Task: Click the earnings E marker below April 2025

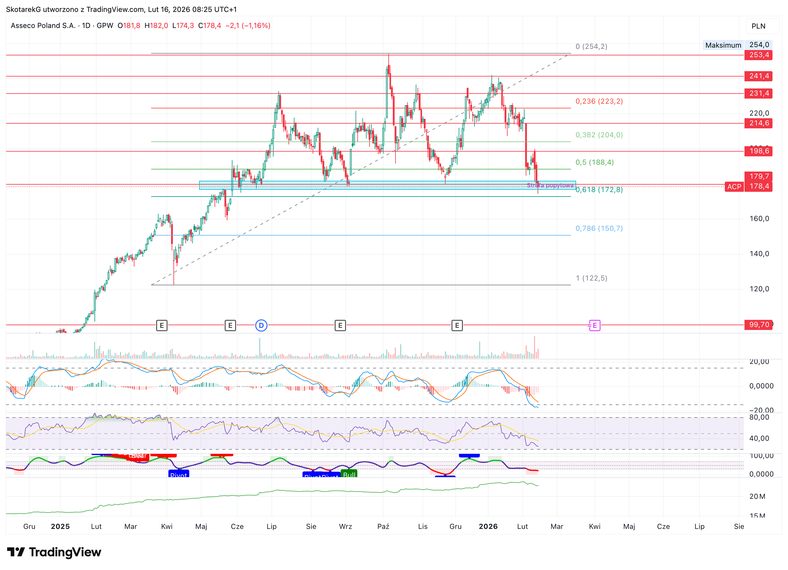Action: tap(162, 325)
